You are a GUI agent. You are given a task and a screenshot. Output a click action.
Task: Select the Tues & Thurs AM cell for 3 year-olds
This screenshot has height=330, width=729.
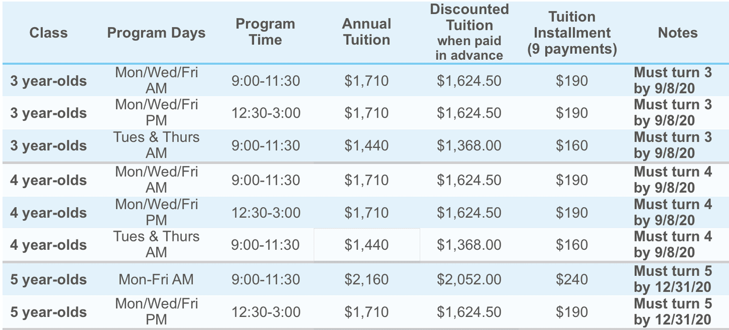tap(156, 145)
